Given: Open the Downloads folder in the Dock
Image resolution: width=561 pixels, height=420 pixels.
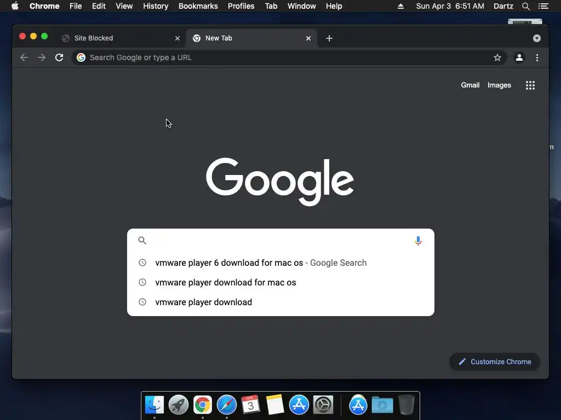Looking at the screenshot, I should click(x=382, y=405).
